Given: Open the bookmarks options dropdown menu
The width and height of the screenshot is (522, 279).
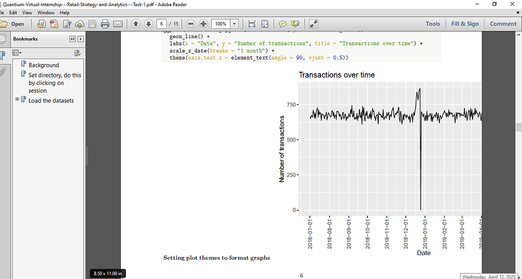Looking at the screenshot, I should tap(17, 53).
